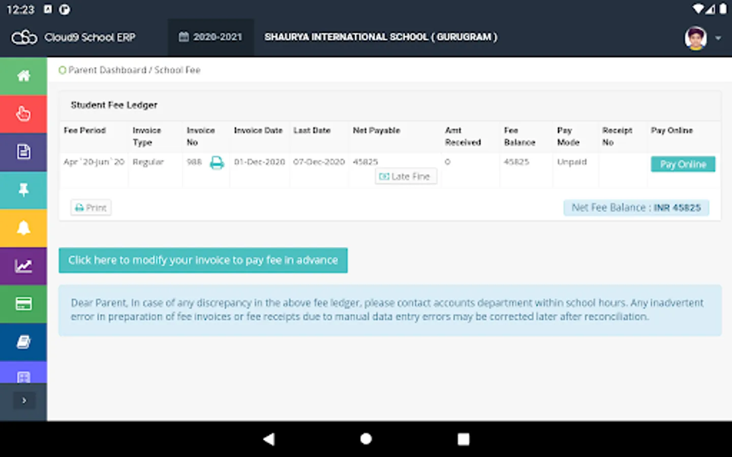Click the Pay Online button
The width and height of the screenshot is (732, 457).
pyautogui.click(x=683, y=164)
